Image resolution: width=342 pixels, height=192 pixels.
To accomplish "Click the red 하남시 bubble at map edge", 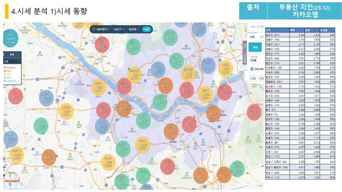I will (x=254, y=112).
